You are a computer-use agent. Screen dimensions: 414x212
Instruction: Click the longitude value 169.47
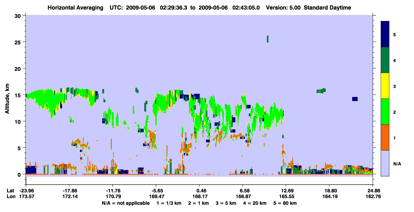click(156, 196)
